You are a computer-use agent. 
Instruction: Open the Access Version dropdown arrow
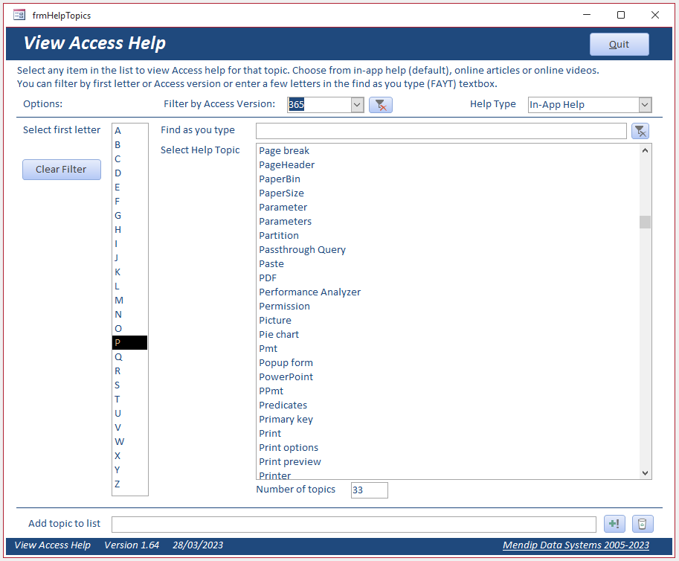point(357,105)
